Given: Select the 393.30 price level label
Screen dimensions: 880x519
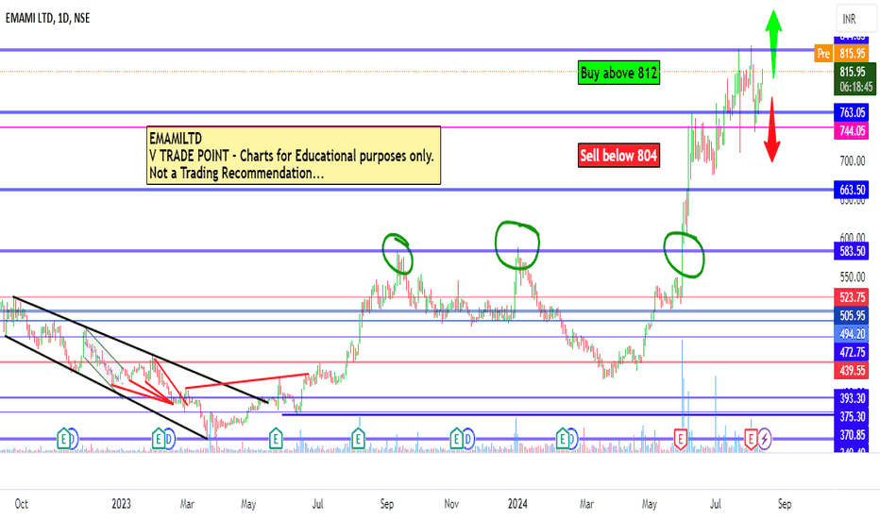Looking at the screenshot, I should click(x=852, y=398).
